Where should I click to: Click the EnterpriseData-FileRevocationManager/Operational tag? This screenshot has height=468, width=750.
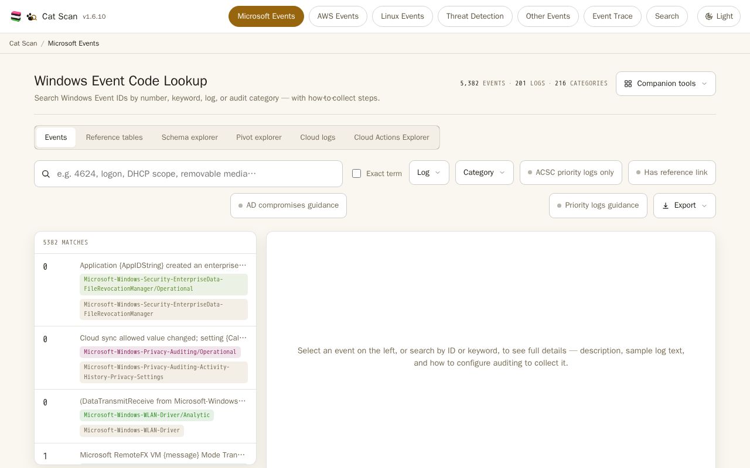[x=163, y=284]
